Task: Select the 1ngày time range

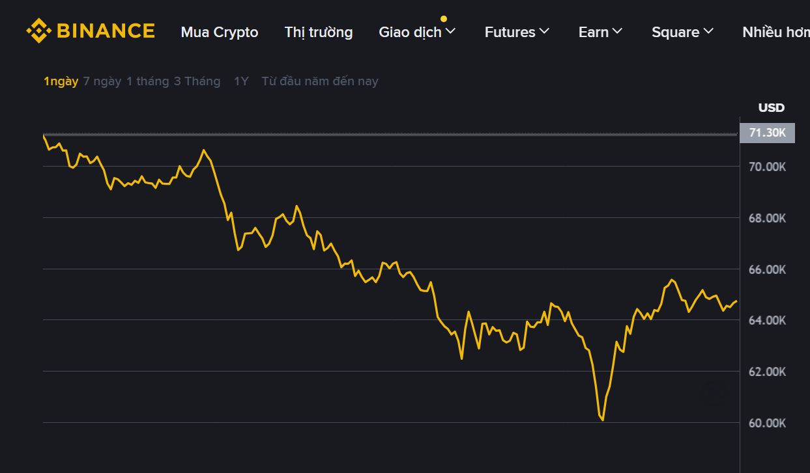Action: pos(61,81)
